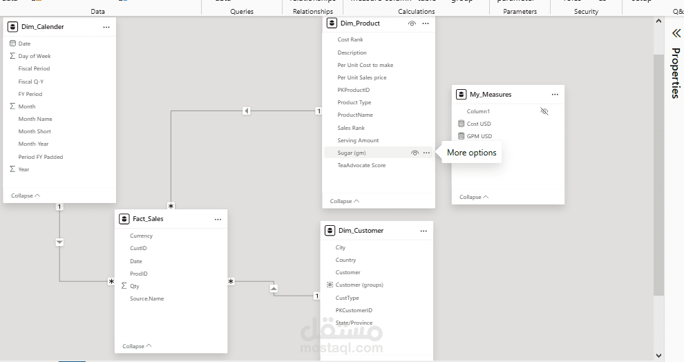Screen dimensions: 684x362
Task: Click the vertical scrollbar thumb
Action: pos(658,175)
